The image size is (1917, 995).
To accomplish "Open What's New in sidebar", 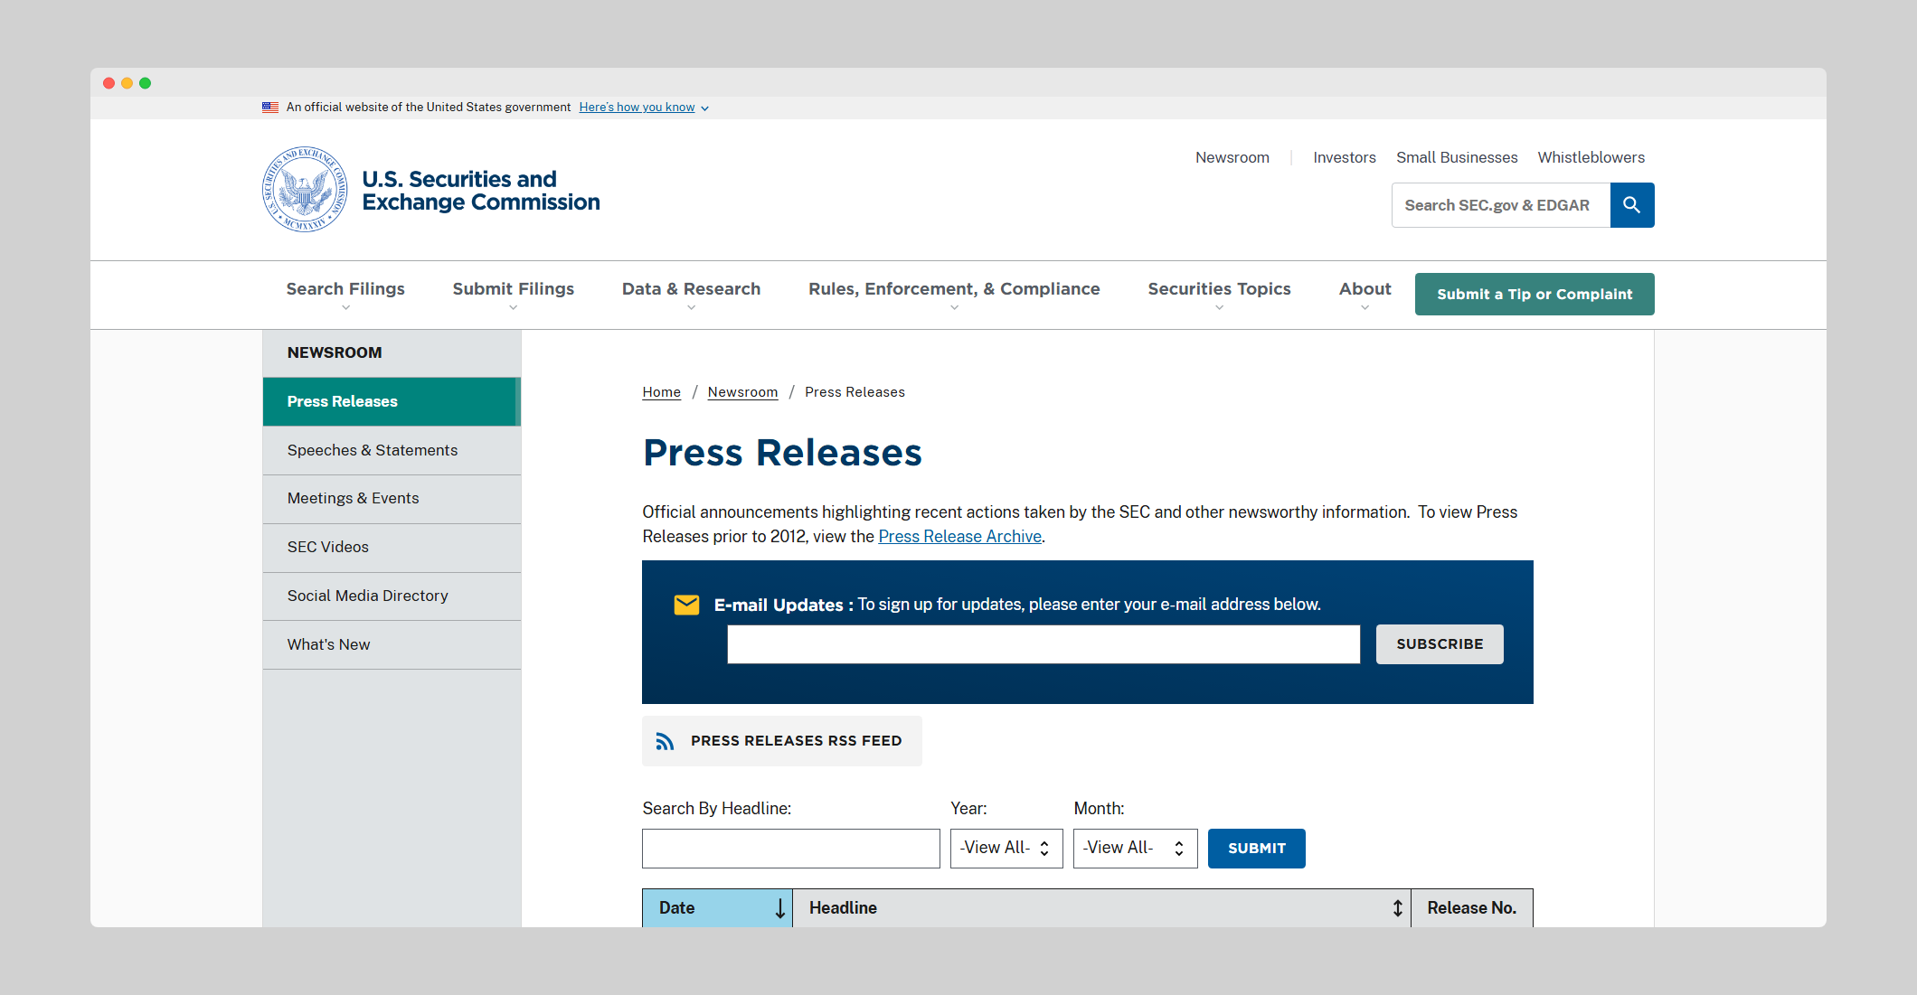I will tap(392, 645).
